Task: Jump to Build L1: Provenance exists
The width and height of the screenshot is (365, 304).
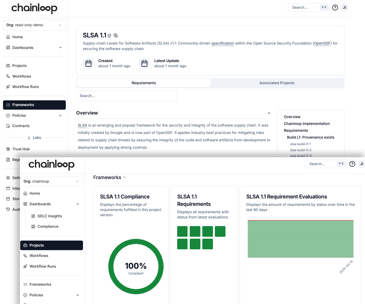Action: click(311, 137)
